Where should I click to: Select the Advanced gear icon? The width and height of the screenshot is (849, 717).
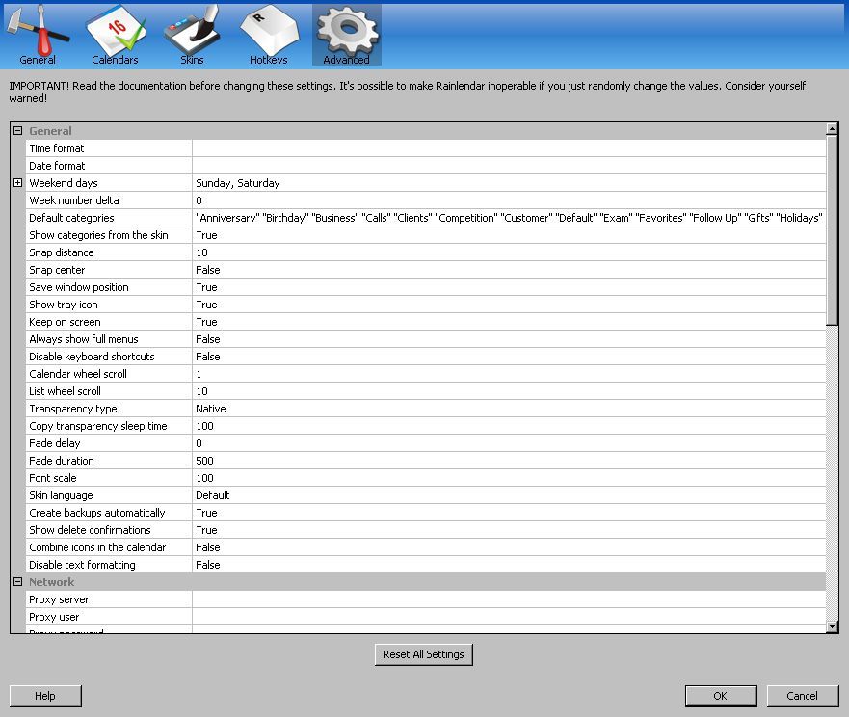pyautogui.click(x=346, y=34)
